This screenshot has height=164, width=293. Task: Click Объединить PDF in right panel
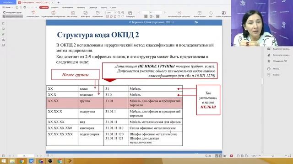[x=277, y=61]
